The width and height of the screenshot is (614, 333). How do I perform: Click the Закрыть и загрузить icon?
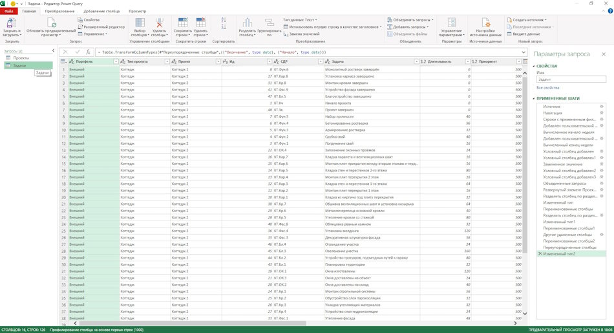click(12, 23)
